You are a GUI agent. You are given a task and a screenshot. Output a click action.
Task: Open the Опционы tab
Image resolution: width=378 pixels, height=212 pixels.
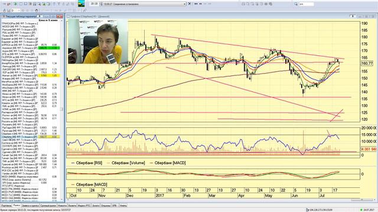pos(105,206)
